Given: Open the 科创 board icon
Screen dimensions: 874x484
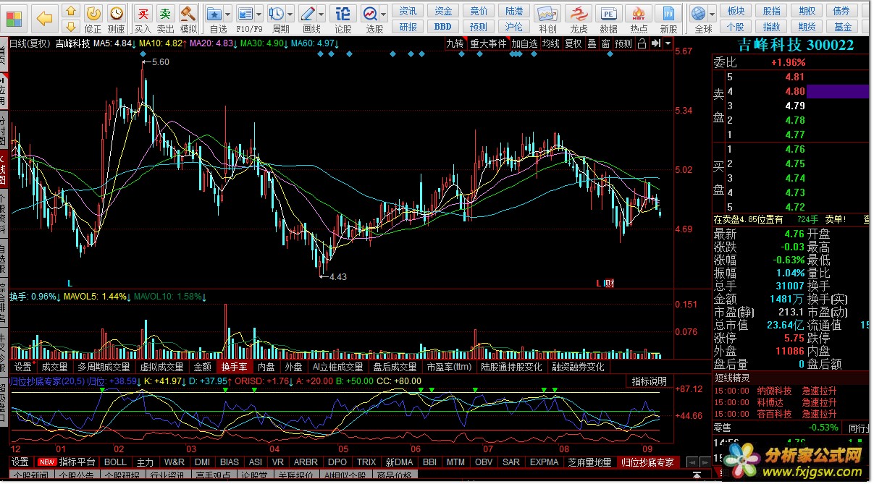Looking at the screenshot, I should pyautogui.click(x=548, y=19).
